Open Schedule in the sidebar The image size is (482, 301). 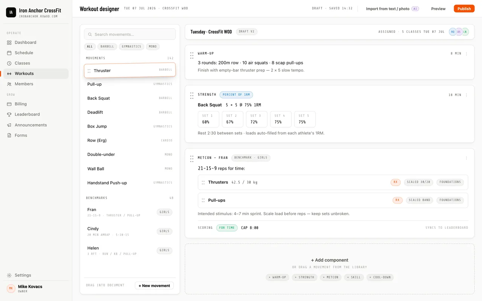tap(36, 53)
